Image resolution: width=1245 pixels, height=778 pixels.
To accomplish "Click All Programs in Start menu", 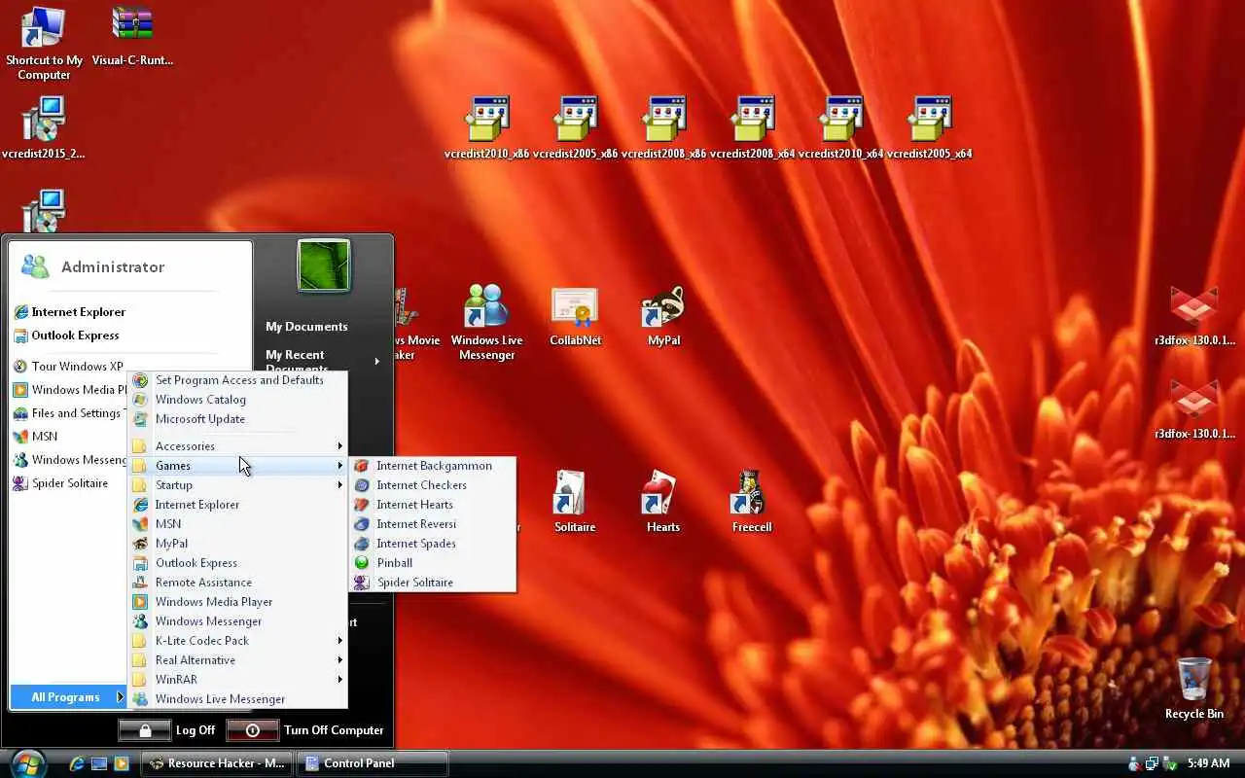I will 69,697.
